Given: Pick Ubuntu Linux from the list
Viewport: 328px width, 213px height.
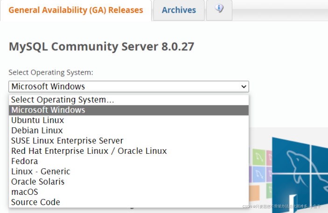Looking at the screenshot, I should [129, 120].
